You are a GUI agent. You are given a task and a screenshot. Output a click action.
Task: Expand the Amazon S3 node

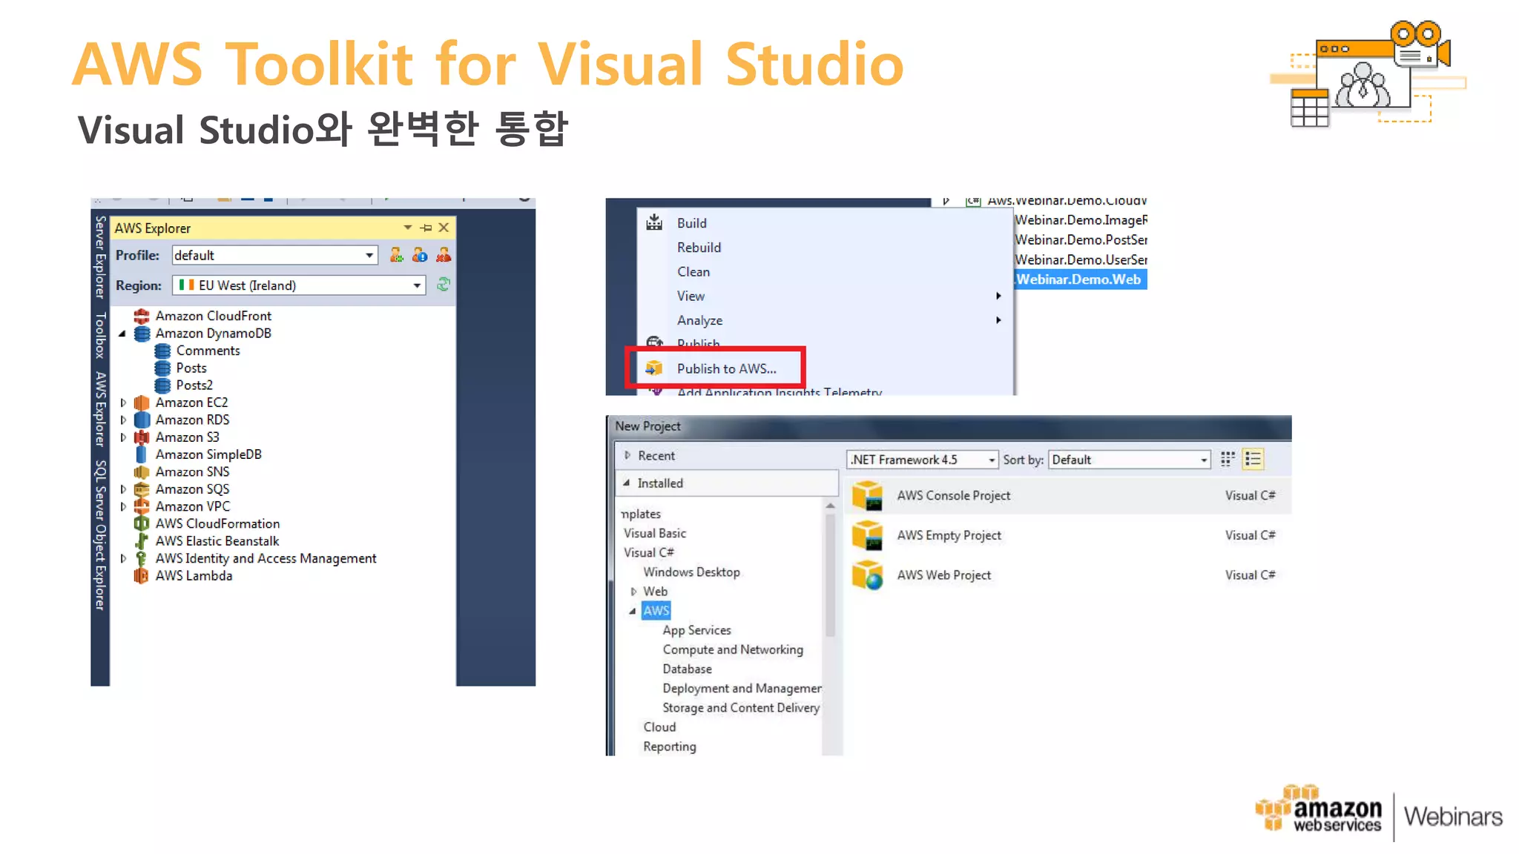click(x=123, y=437)
